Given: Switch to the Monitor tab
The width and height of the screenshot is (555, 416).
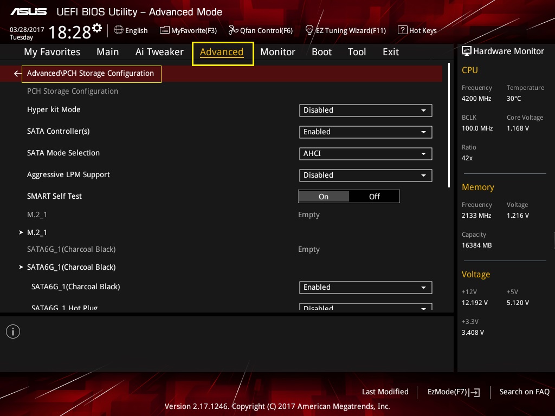Looking at the screenshot, I should point(277,52).
